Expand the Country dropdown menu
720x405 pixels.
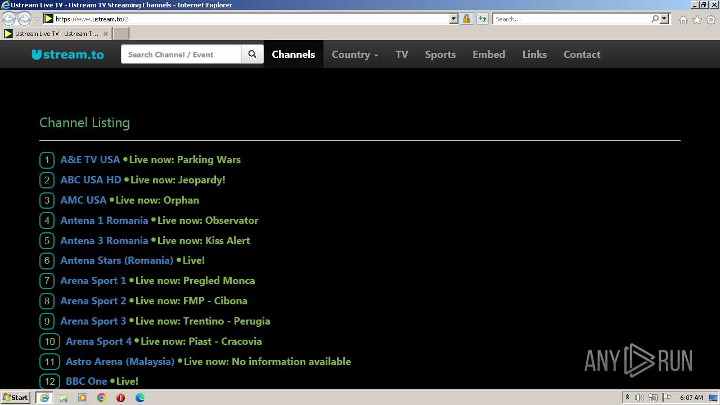[355, 54]
